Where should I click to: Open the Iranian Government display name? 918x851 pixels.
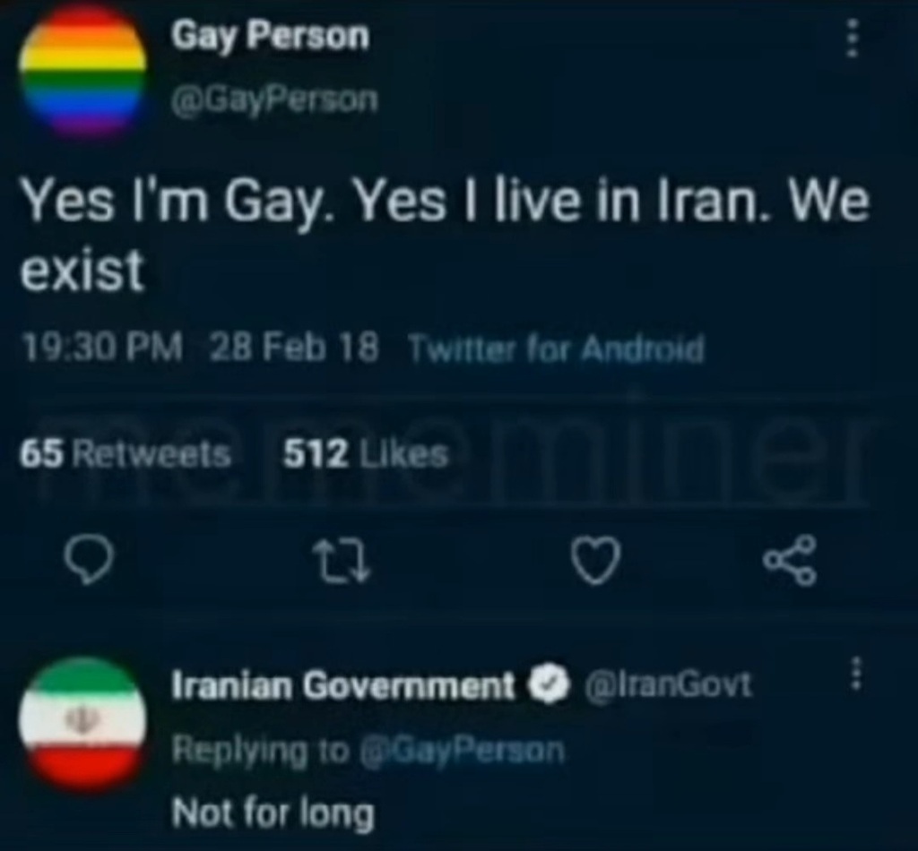pos(343,685)
